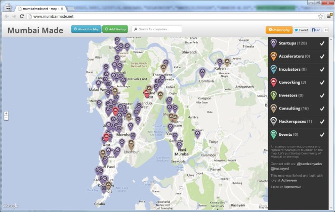Click the Search for companies field
The image size is (335, 212).
click(157, 29)
